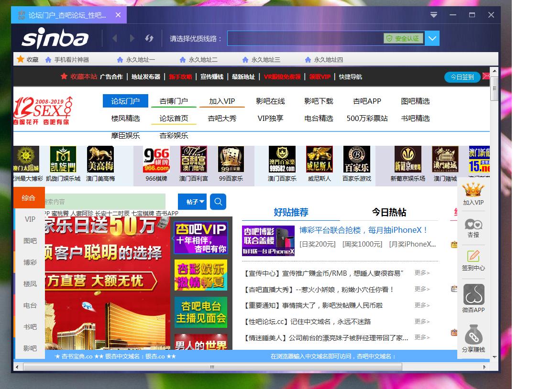Click the address bar input field
Image resolution: width=551 pixels, height=389 pixels.
[x=305, y=39]
